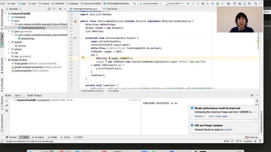Open the Profiler tool window tab
This screenshot has height=152, width=271.
click(x=53, y=137)
